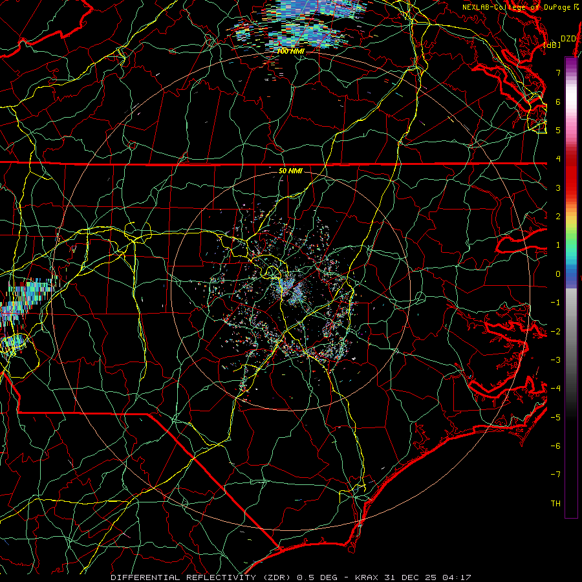582x582 pixels.
Task: Click the -4 dB label on color scale
Action: point(555,389)
